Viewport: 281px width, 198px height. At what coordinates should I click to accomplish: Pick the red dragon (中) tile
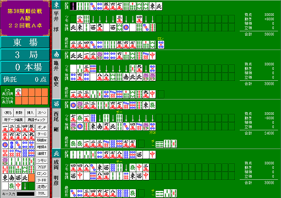coord(18,186)
